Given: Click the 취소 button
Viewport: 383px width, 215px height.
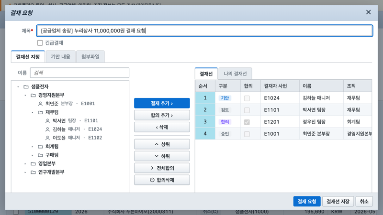Looking at the screenshot, I should pyautogui.click(x=364, y=201).
